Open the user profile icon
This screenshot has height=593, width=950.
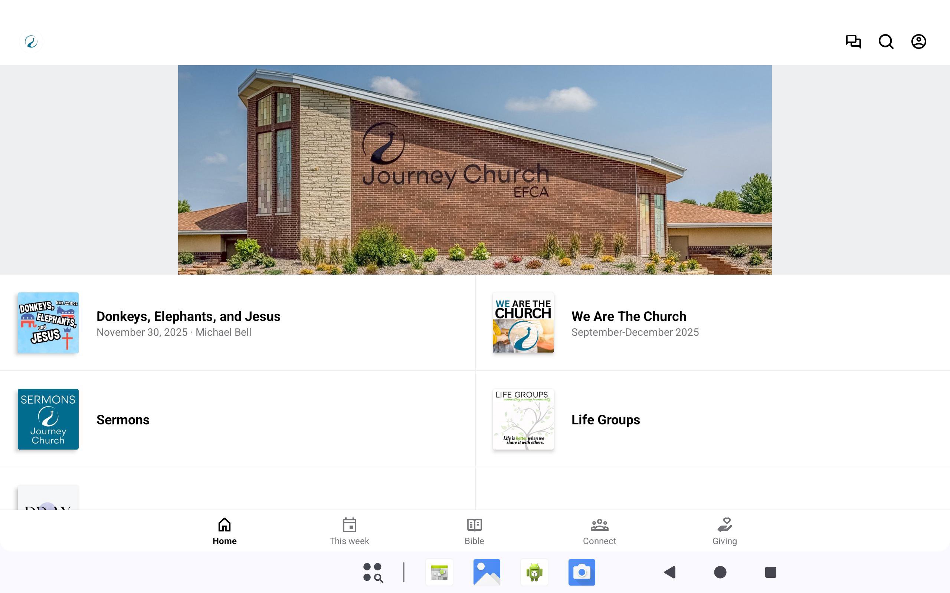918,42
